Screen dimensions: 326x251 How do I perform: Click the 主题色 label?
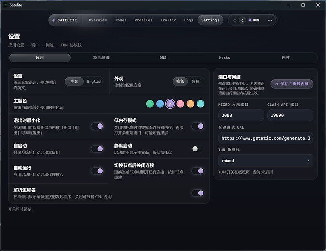click(x=20, y=101)
